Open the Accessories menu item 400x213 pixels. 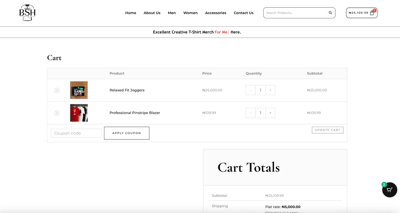tap(215, 13)
